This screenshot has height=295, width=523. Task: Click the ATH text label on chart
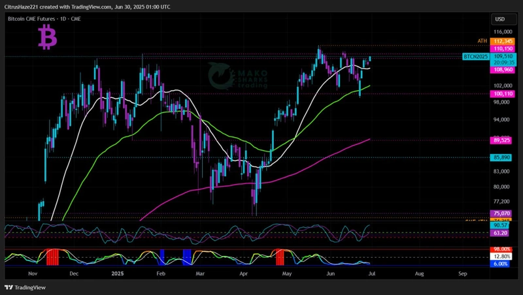click(x=482, y=41)
